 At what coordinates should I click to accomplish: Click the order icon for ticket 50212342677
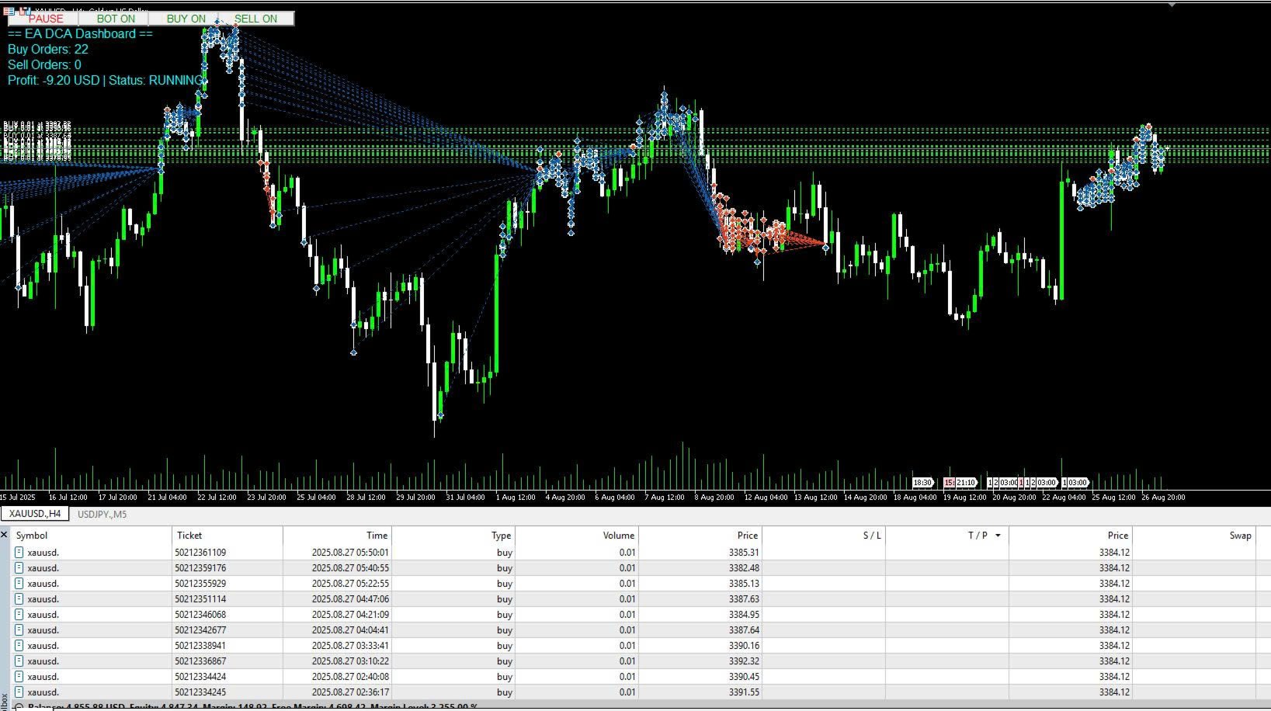pyautogui.click(x=19, y=630)
